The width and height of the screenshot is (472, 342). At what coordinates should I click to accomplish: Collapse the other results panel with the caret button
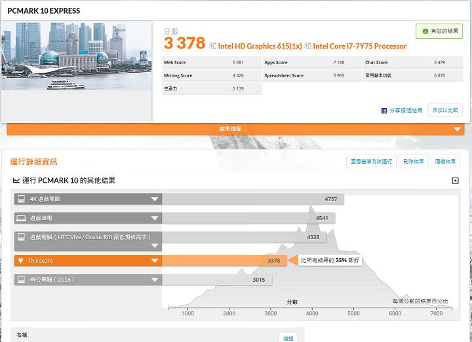(x=455, y=181)
